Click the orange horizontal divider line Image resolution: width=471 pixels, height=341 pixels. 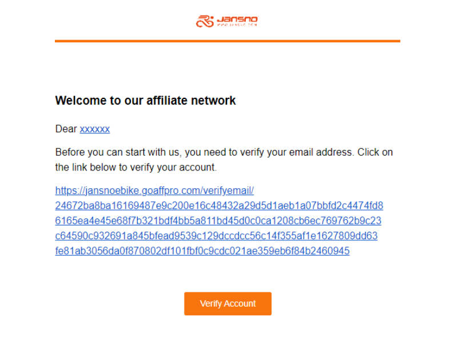coord(227,41)
